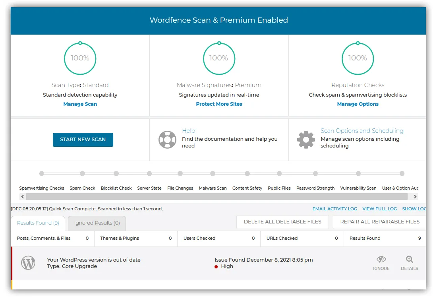Click the Server State stage marker
This screenshot has height=297, width=437.
point(149,174)
